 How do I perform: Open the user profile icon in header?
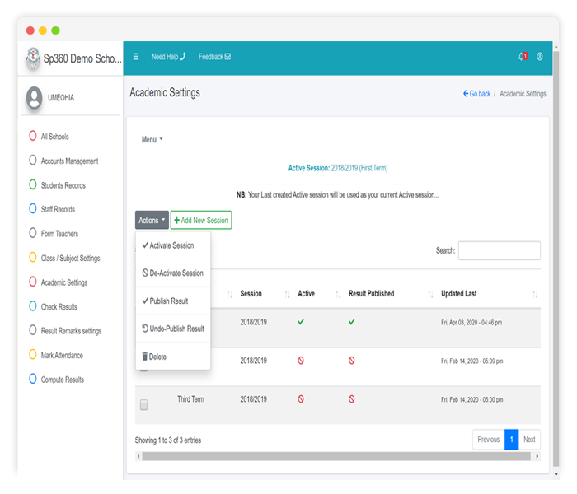[x=539, y=56]
